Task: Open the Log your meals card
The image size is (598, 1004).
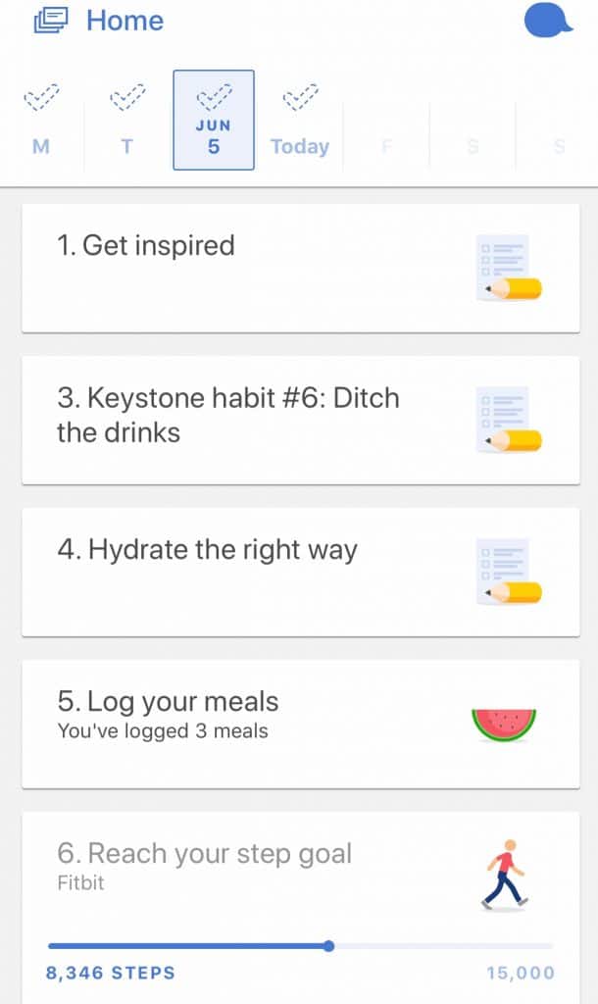Action: click(x=245, y=724)
